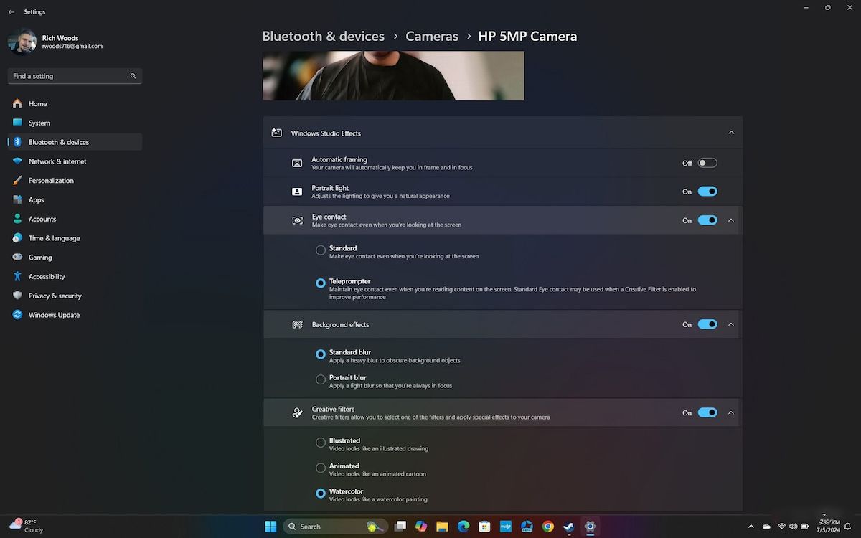The height and width of the screenshot is (538, 861).
Task: Switch off Background effects toggle
Action: pyautogui.click(x=707, y=324)
